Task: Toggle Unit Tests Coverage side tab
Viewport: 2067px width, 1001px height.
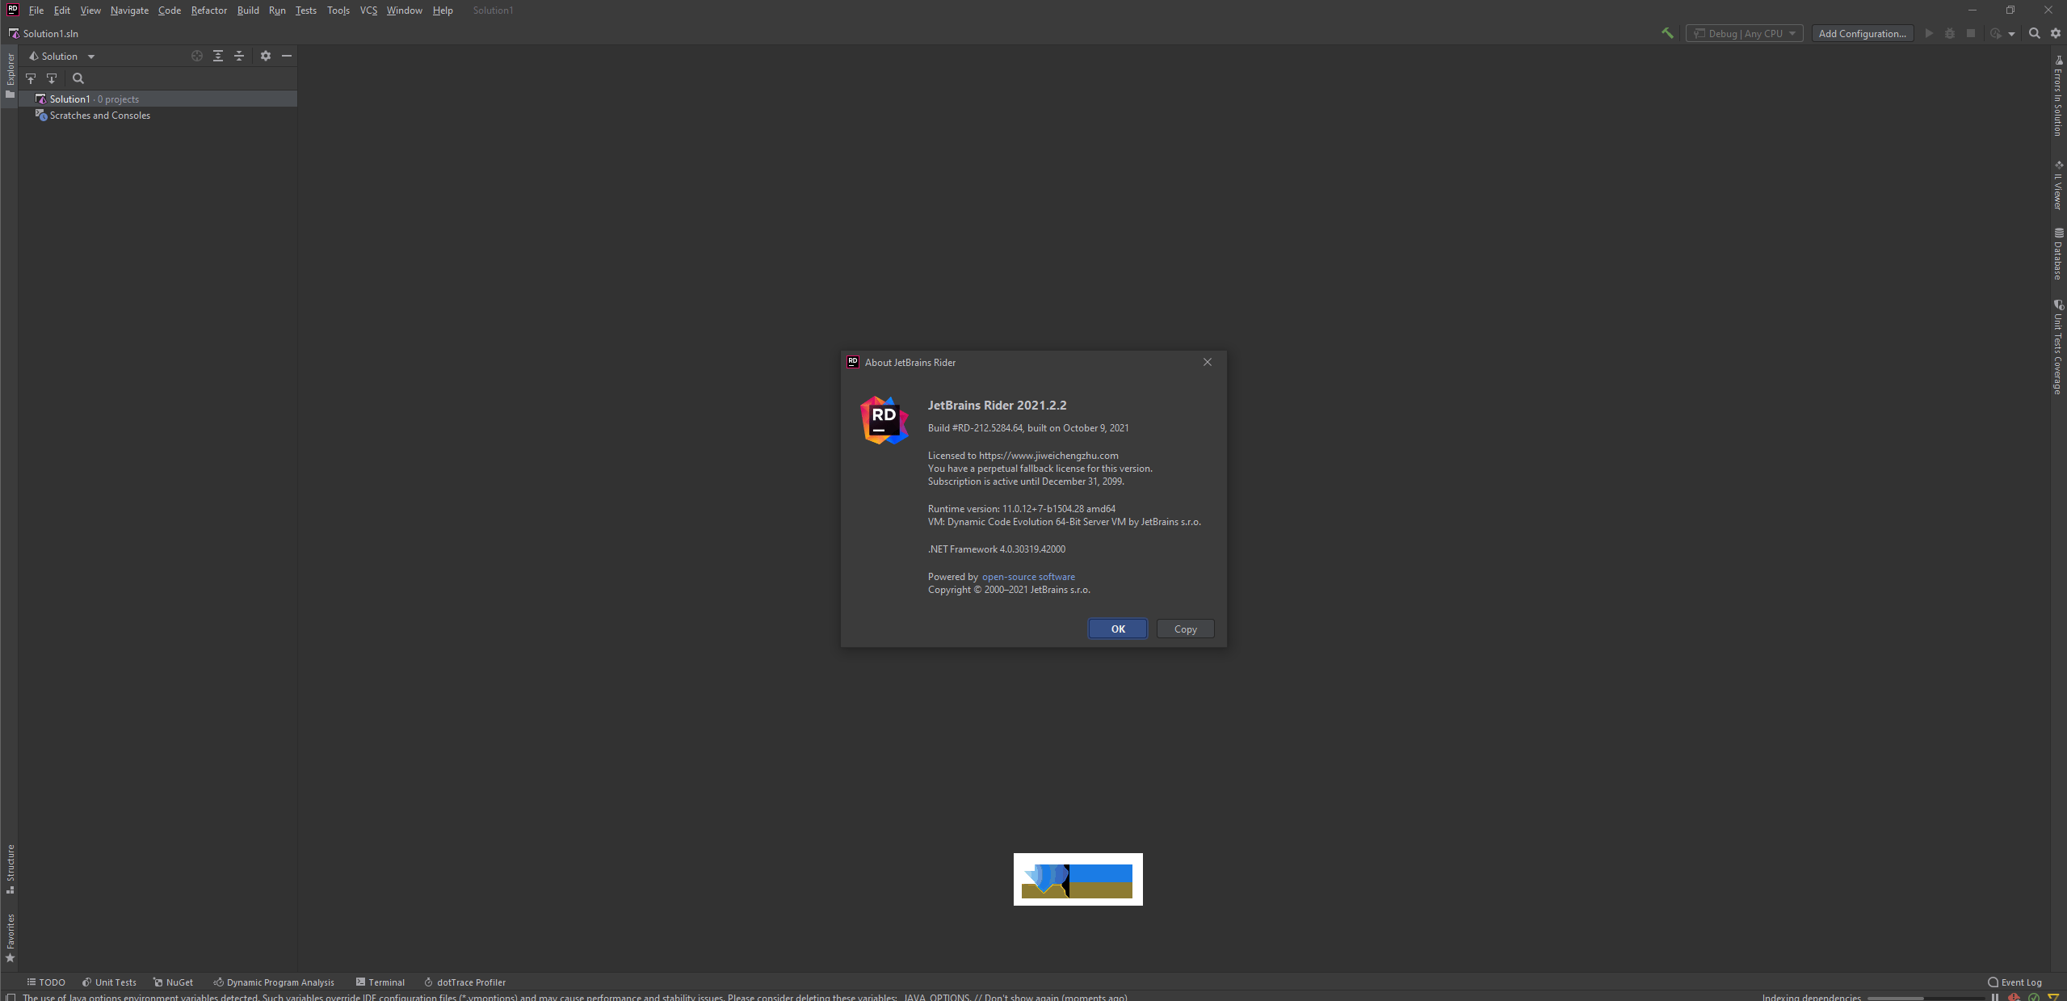Action: (x=2057, y=347)
